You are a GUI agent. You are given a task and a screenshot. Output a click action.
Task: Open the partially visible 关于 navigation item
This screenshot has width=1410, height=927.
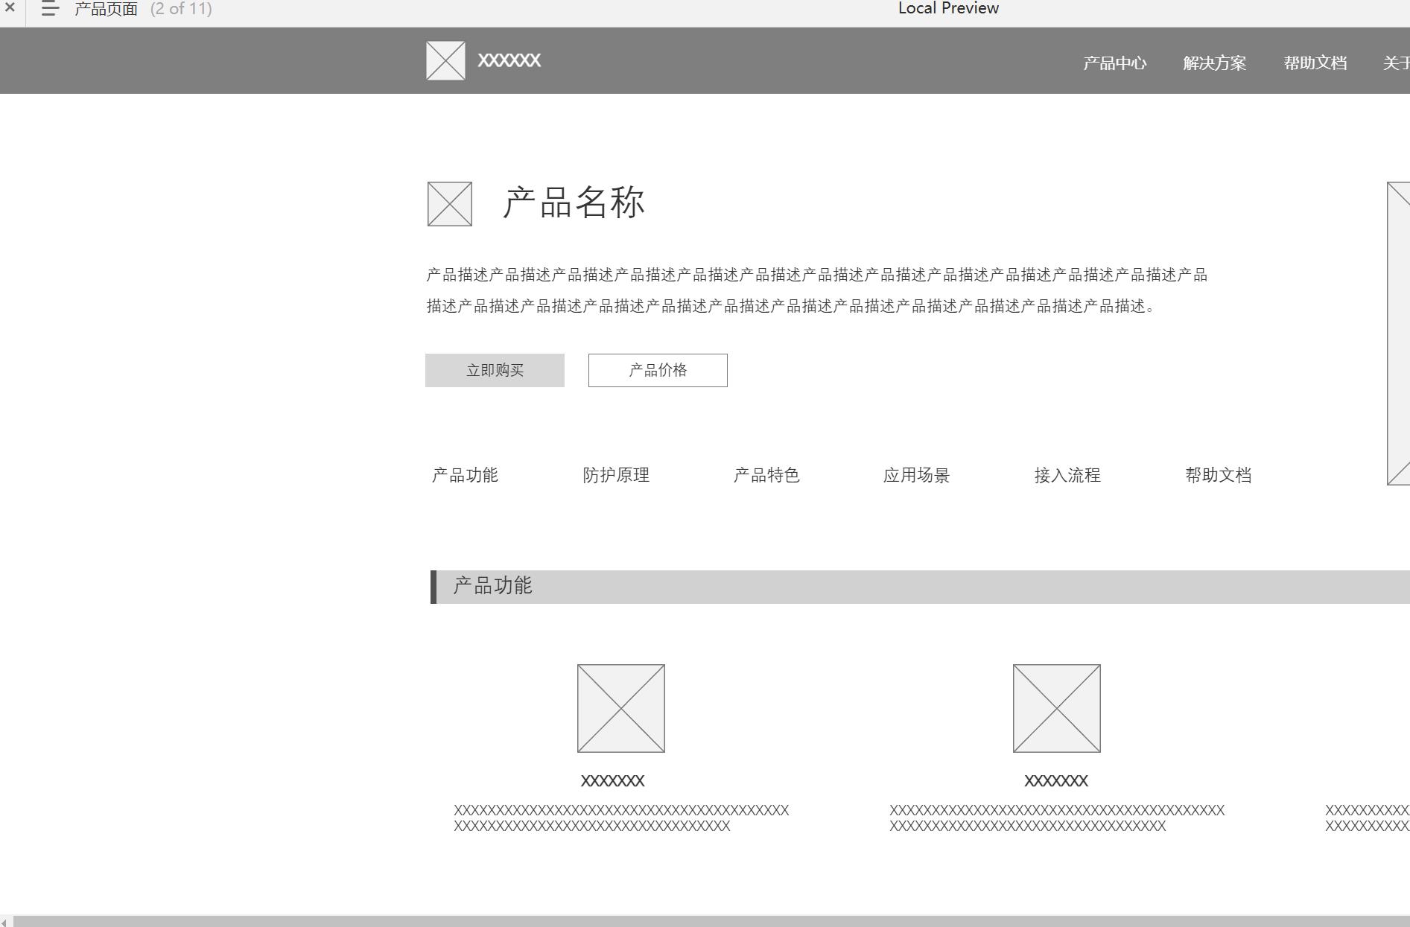(1397, 63)
